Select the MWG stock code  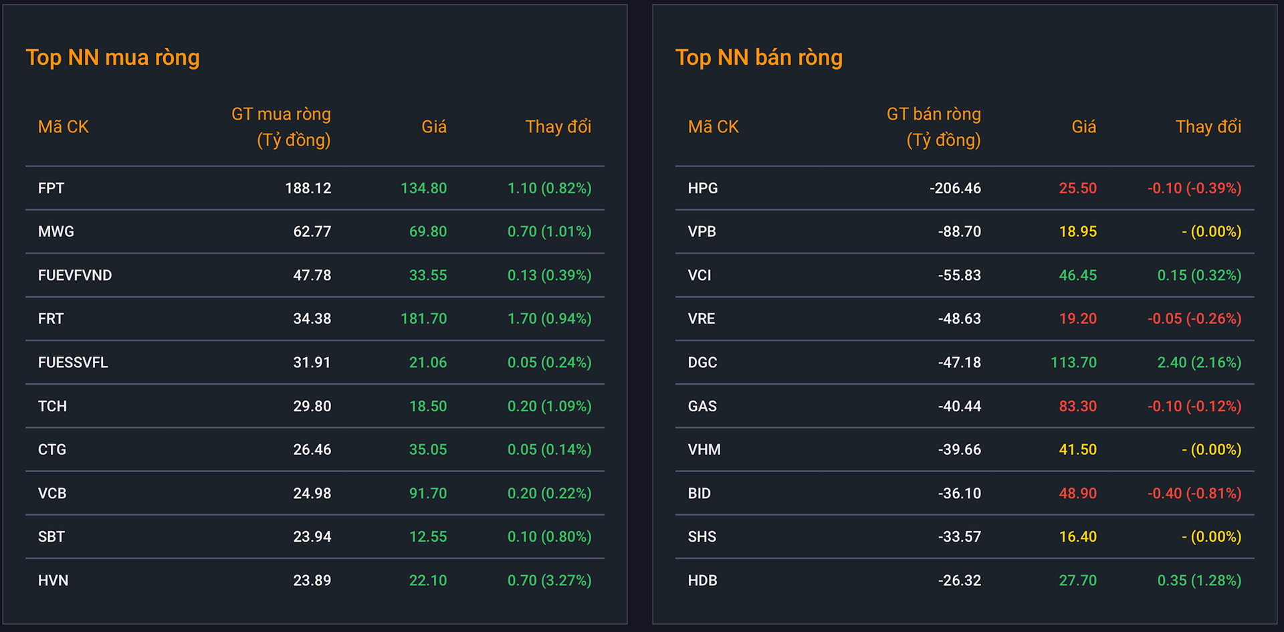56,232
